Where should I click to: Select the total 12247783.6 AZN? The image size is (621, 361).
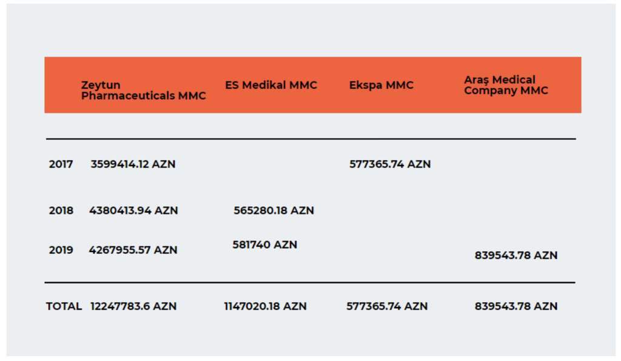click(x=133, y=306)
